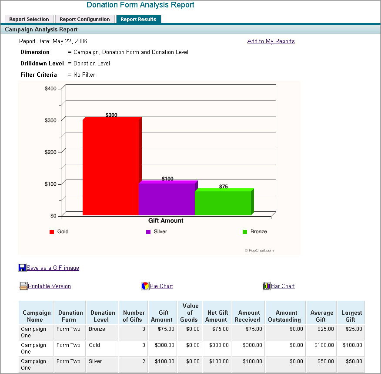Open the Printable Version link

(49, 286)
